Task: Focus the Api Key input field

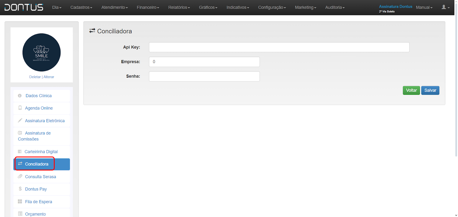Action: (279, 47)
